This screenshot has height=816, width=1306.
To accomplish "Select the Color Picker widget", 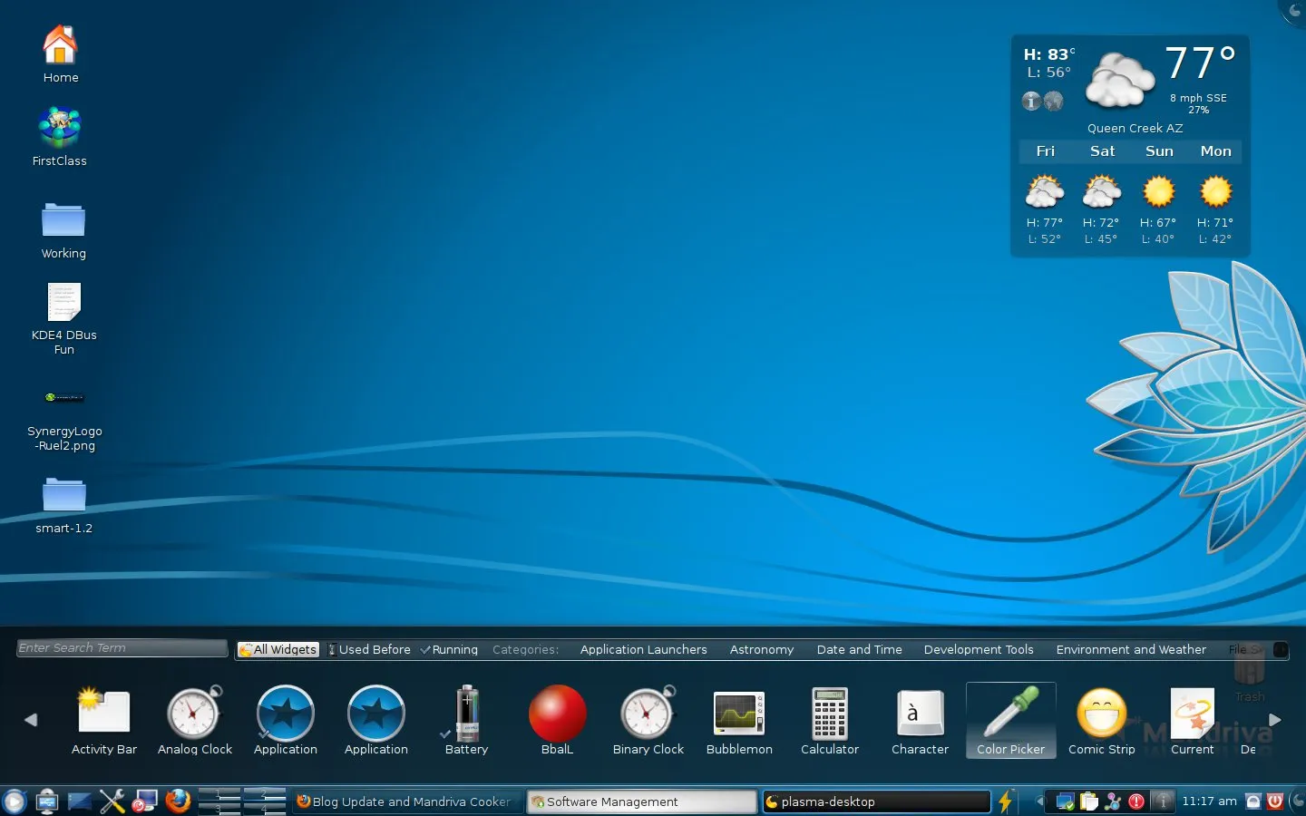I will (1010, 720).
